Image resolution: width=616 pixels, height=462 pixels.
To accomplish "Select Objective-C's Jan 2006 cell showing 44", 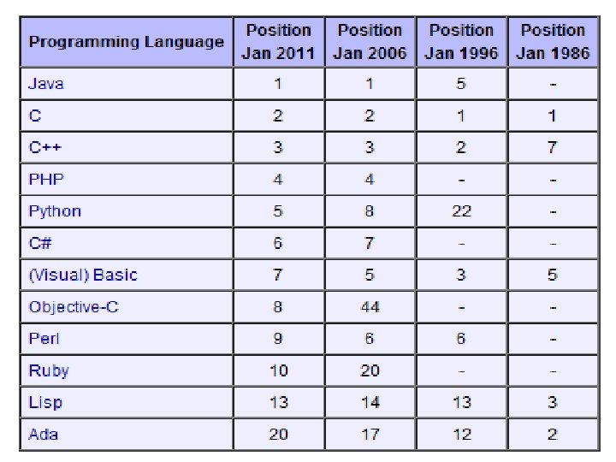I will pos(370,307).
